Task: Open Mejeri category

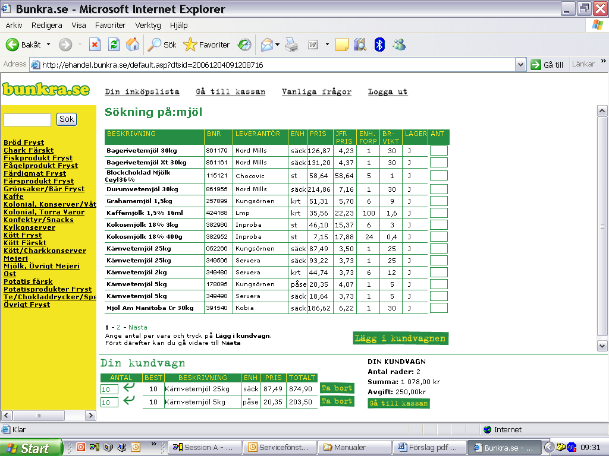Action: tap(15, 258)
